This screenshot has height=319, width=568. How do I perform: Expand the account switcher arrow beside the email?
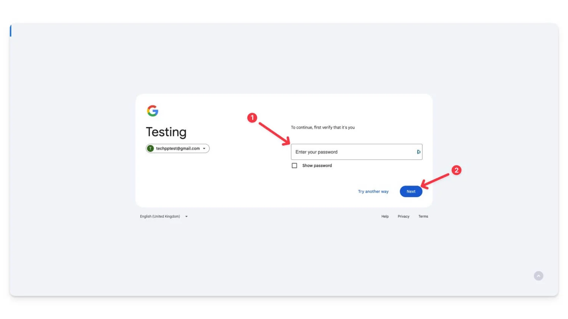[204, 149]
